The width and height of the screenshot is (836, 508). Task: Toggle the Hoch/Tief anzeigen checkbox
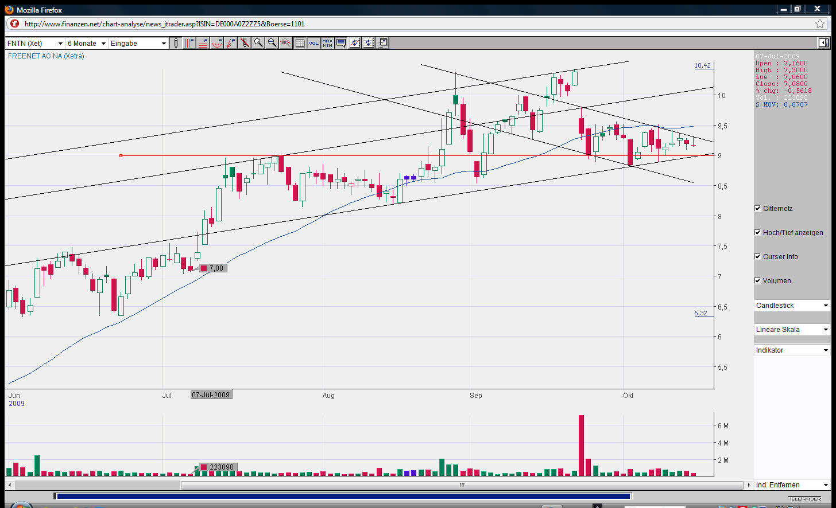tap(758, 232)
